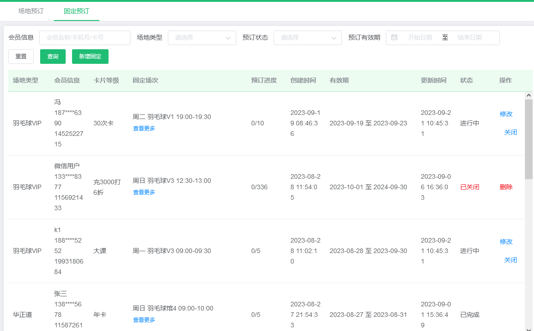Click 修改 for member 冯's booking
The image size is (534, 331).
coord(506,114)
